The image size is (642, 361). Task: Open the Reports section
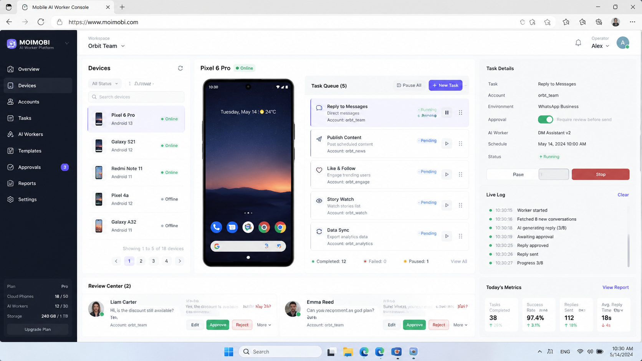click(x=38, y=183)
